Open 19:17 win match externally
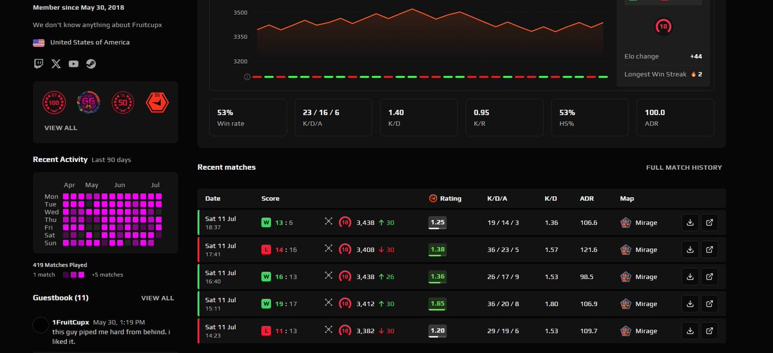The image size is (773, 353). click(709, 303)
